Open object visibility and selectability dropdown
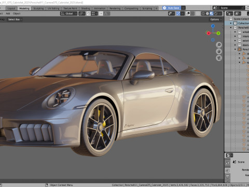The width and height of the screenshot is (249, 187). click(171, 14)
